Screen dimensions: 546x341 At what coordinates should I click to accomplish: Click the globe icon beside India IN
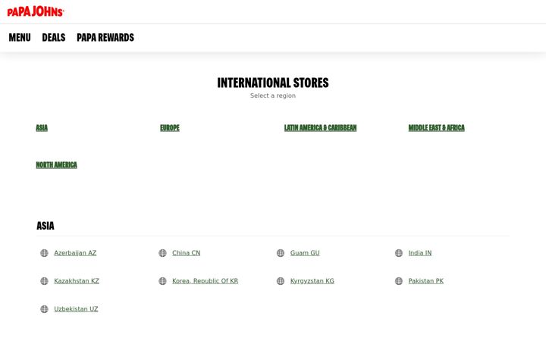point(399,253)
